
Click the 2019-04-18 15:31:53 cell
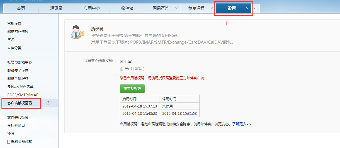180,114
